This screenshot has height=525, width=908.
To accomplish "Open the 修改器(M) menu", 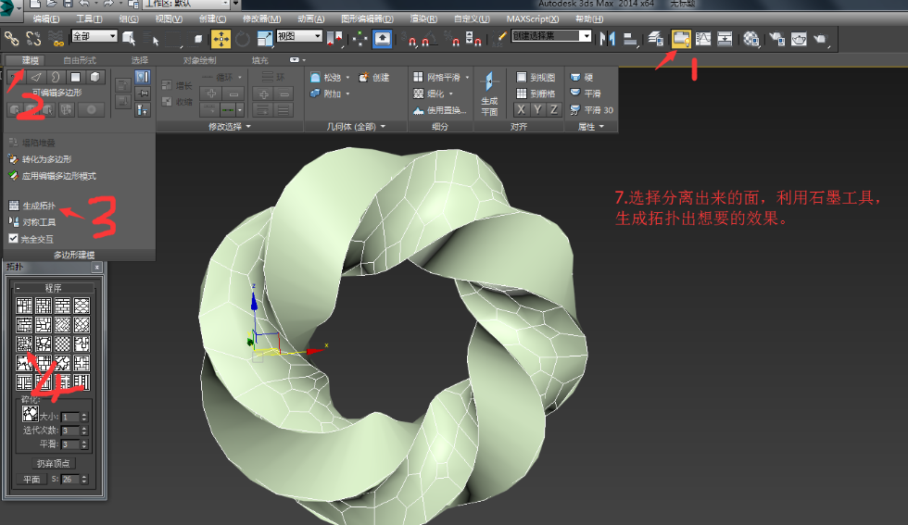I will tap(261, 19).
